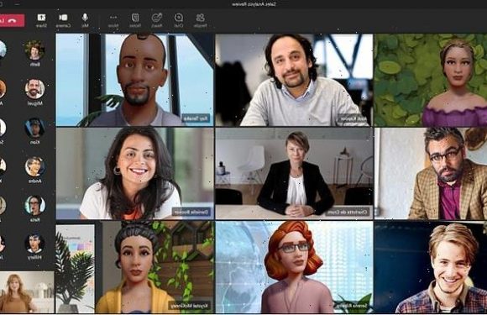The height and width of the screenshot is (315, 487).
Task: Click the Krystal McKinney name label
Action: coord(190,306)
